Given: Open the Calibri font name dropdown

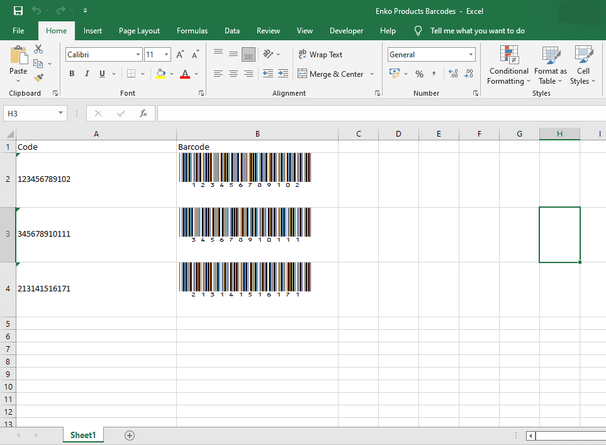Looking at the screenshot, I should tap(138, 55).
